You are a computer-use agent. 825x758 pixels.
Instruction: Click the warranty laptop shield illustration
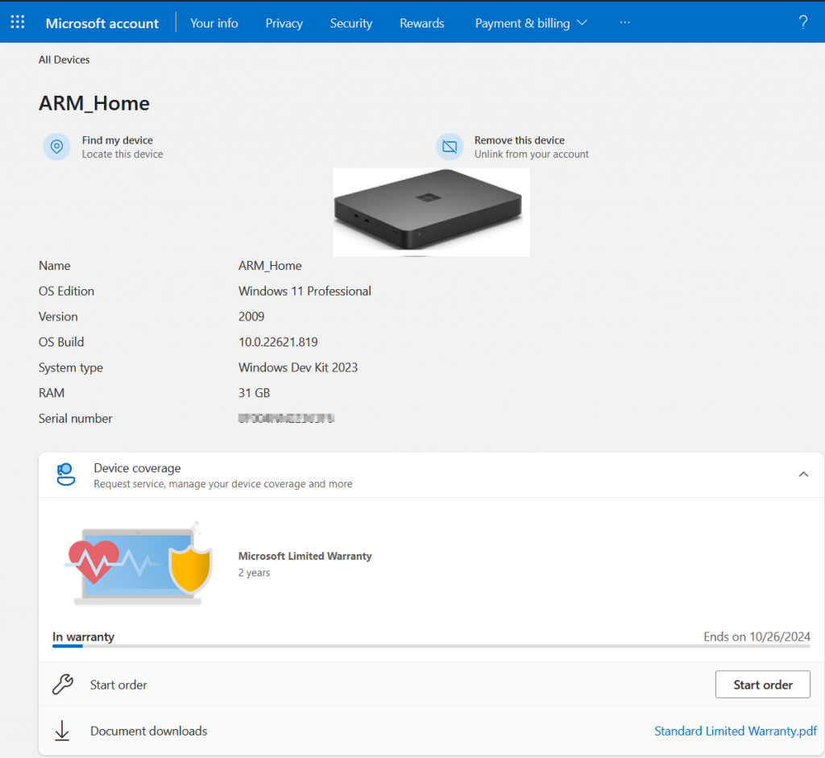pyautogui.click(x=138, y=563)
